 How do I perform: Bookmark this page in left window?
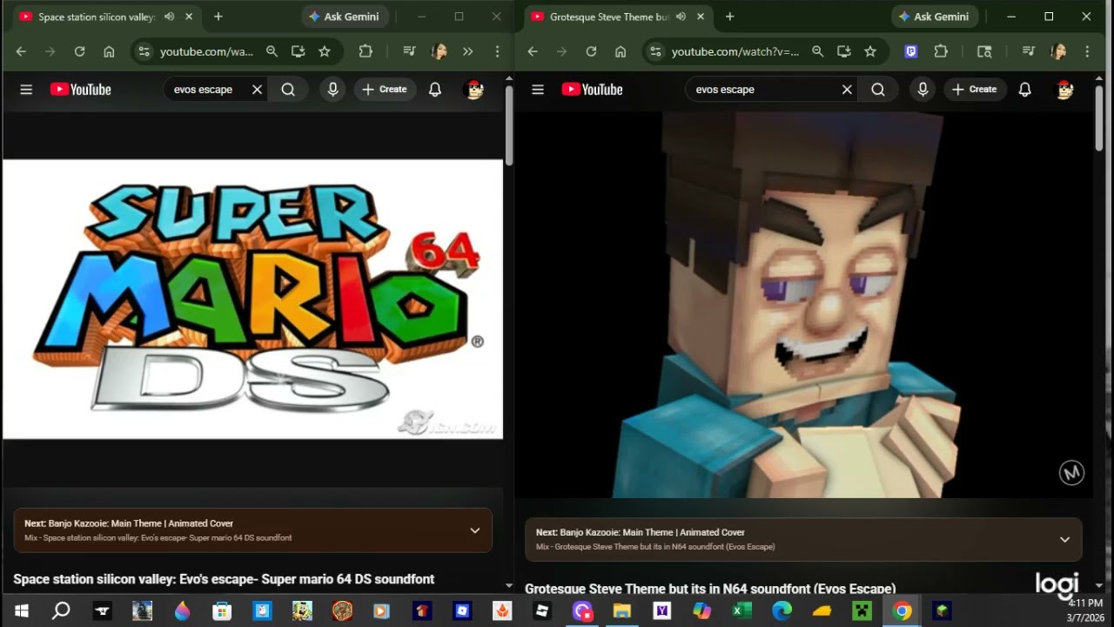click(325, 51)
